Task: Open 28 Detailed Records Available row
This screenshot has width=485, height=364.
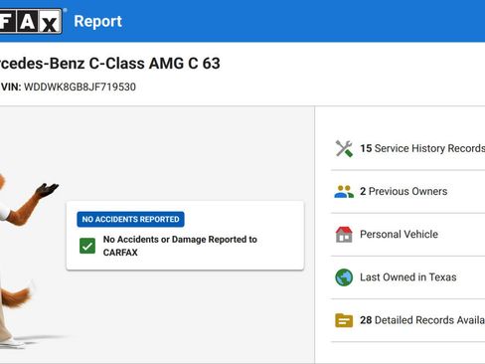Action: tap(407, 320)
